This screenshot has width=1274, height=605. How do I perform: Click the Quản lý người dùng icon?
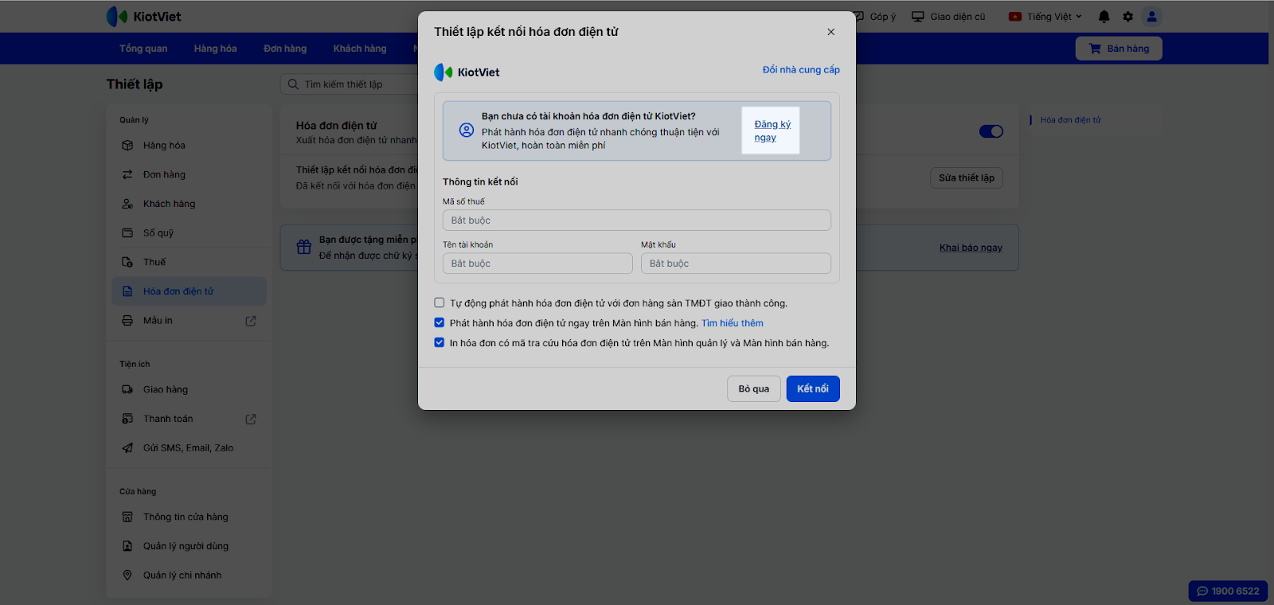point(127,546)
